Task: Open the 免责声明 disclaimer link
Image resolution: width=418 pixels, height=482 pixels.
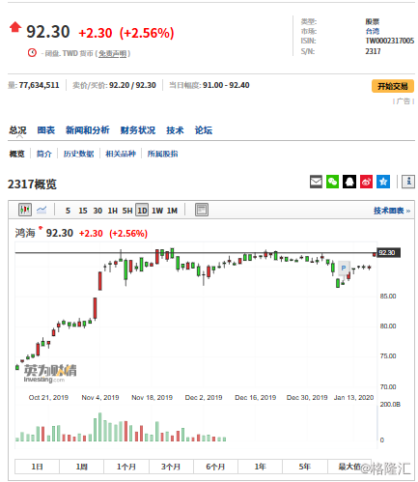Action: [112, 53]
